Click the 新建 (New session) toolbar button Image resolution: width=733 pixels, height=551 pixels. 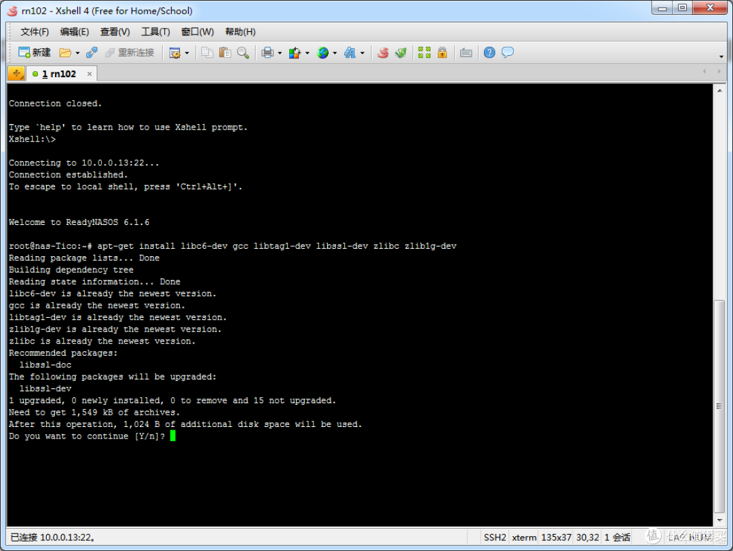34,52
